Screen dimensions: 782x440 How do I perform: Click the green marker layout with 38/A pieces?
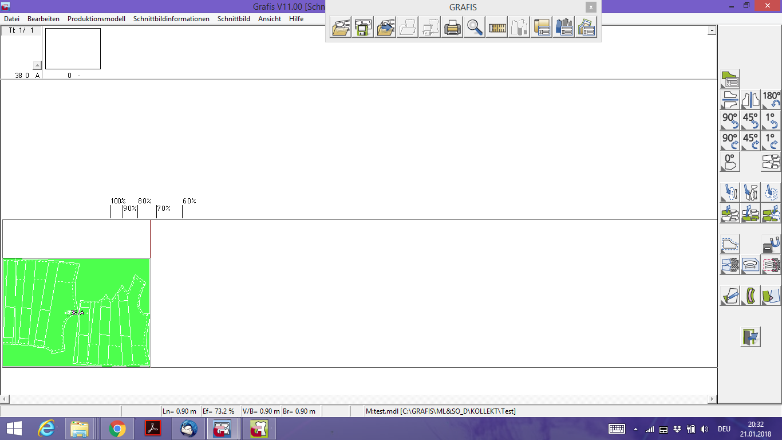pos(76,312)
